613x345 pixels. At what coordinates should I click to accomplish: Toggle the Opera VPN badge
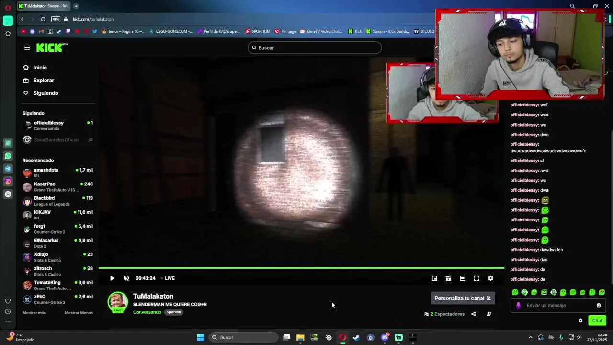coord(56,19)
